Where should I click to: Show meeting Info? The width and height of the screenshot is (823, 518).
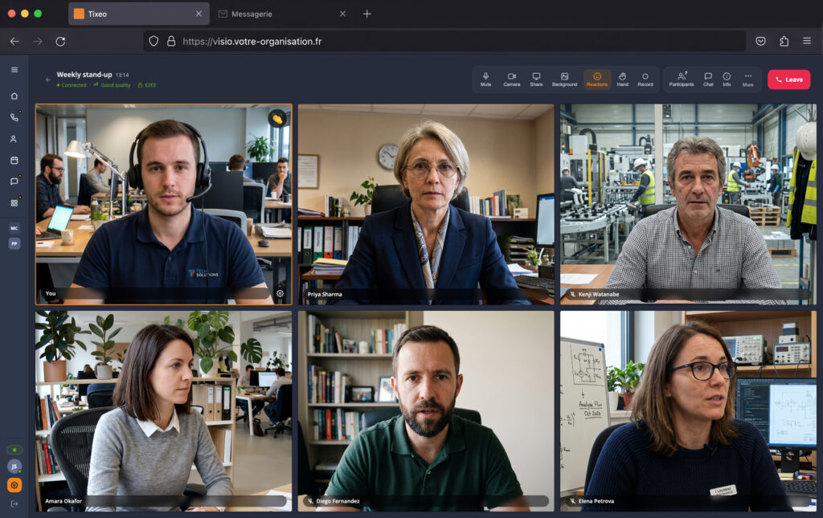click(727, 80)
